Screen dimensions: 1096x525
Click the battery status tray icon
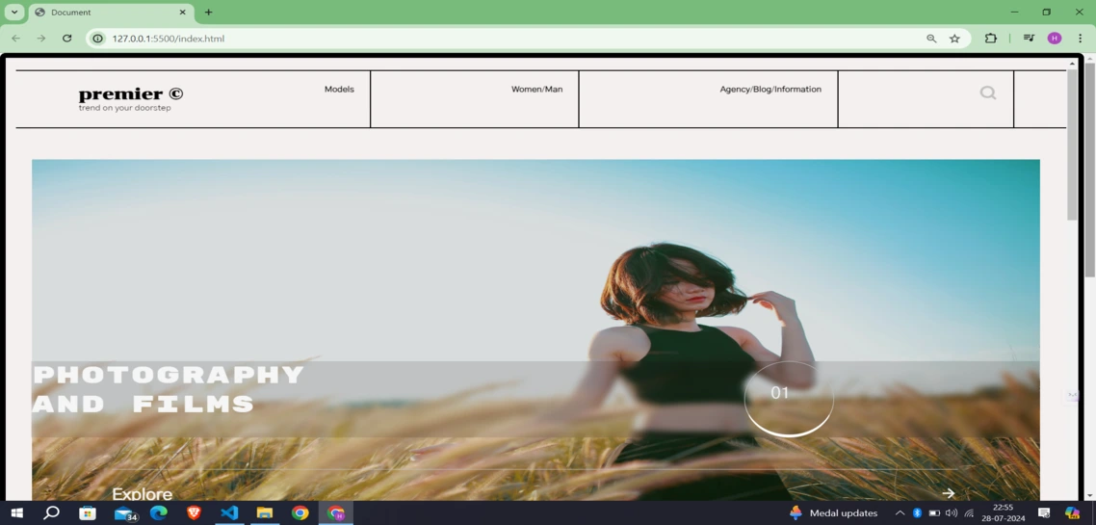click(x=934, y=513)
